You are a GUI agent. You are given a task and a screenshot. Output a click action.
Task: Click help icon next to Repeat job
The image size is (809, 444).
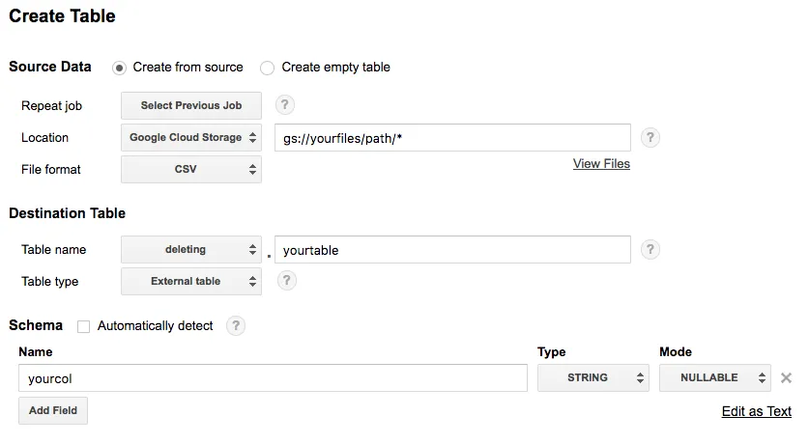(x=285, y=105)
